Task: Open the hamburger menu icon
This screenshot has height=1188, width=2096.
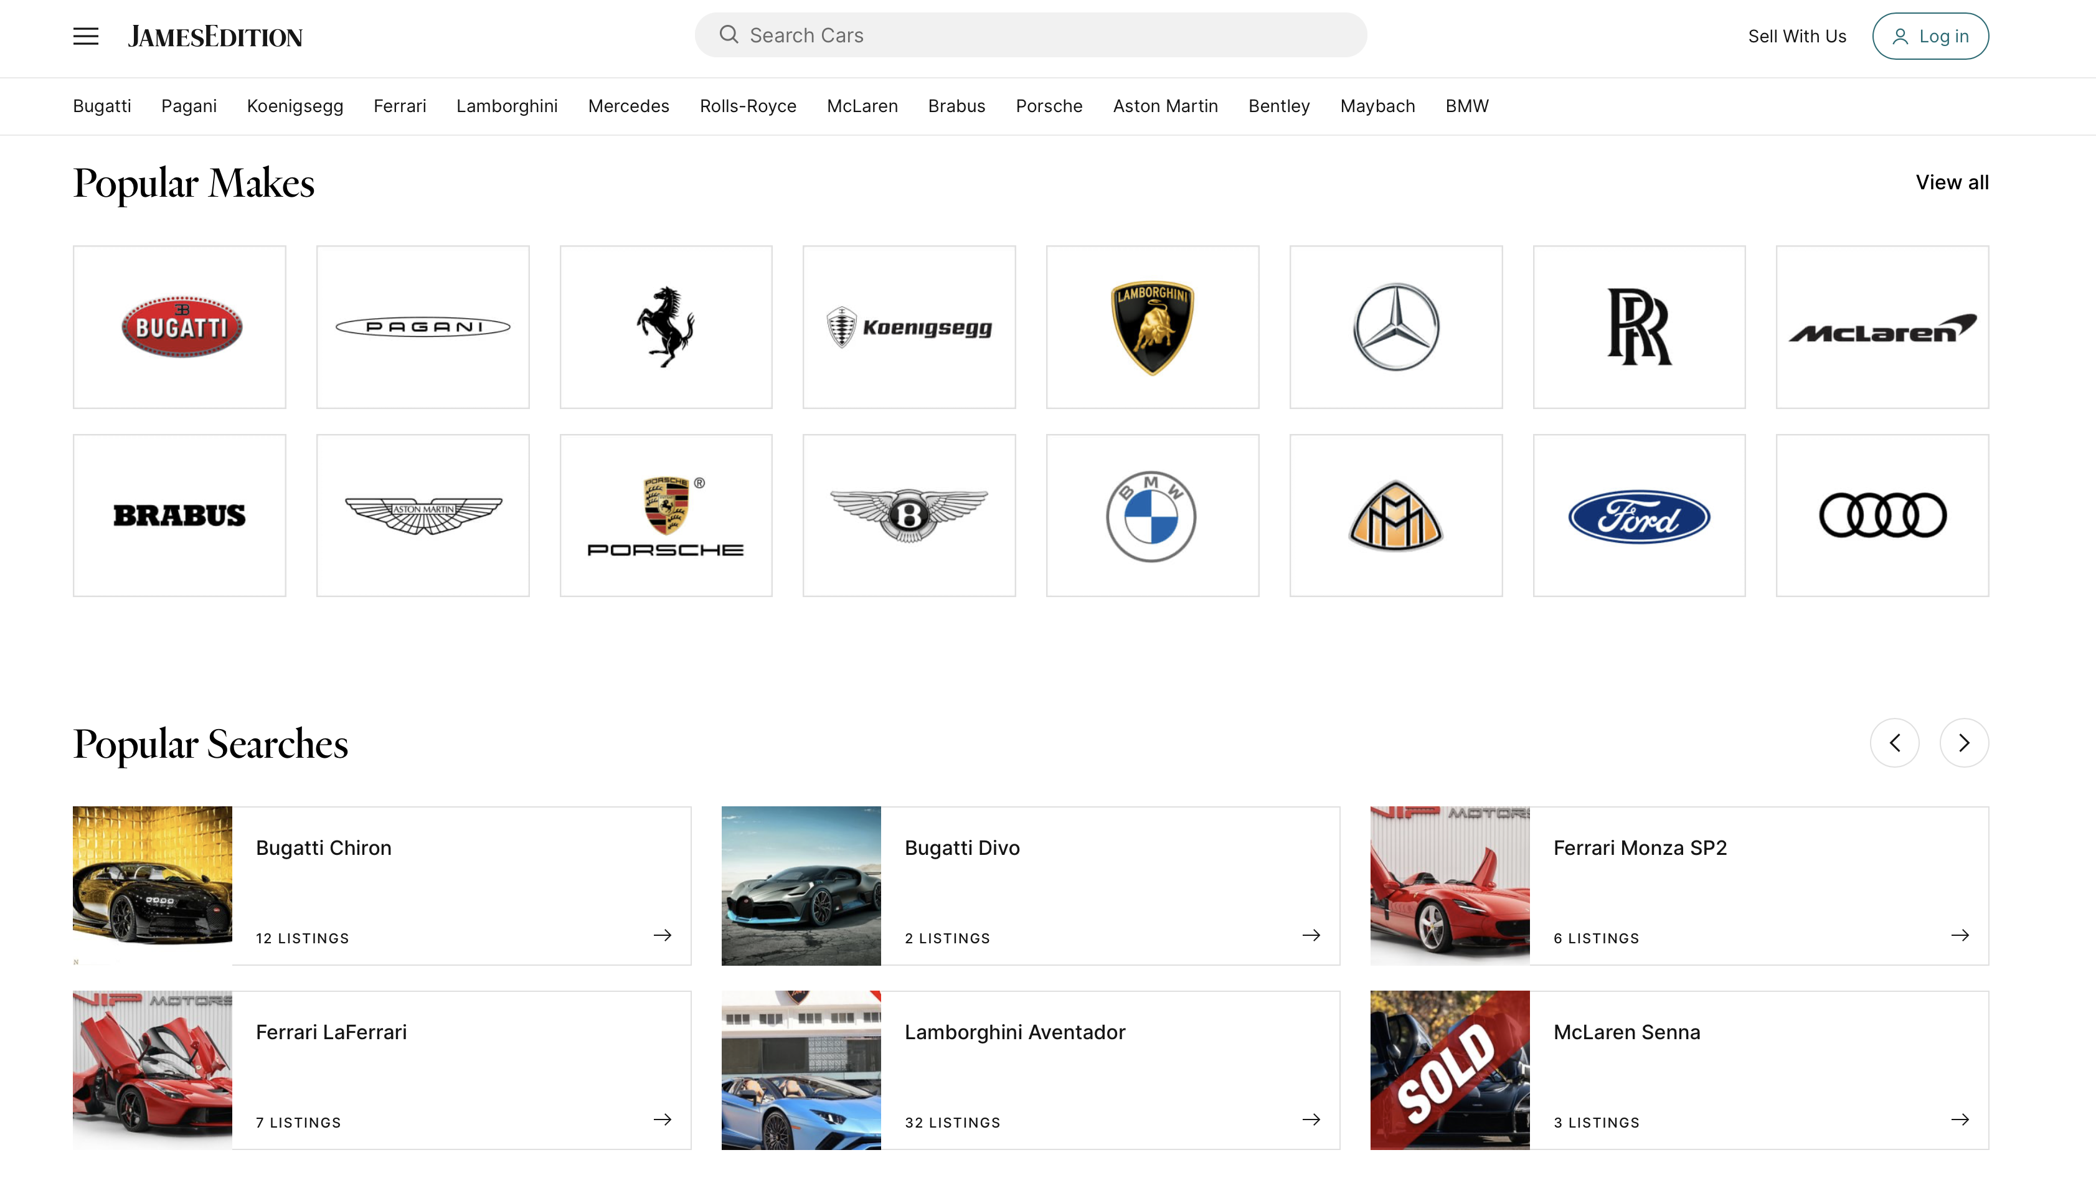Action: pyautogui.click(x=86, y=36)
